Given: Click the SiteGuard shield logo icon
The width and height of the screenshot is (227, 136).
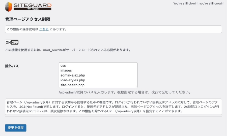Looking at the screenshot, I should [9, 7].
